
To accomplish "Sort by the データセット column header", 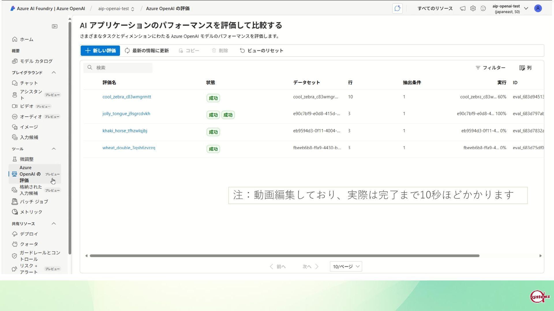I will [x=306, y=83].
